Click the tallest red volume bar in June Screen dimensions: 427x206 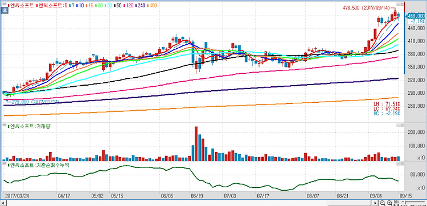pyautogui.click(x=196, y=144)
